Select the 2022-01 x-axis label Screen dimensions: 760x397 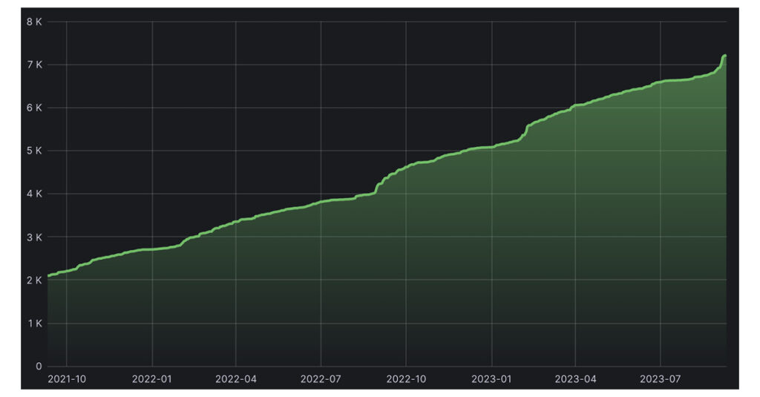(x=151, y=379)
